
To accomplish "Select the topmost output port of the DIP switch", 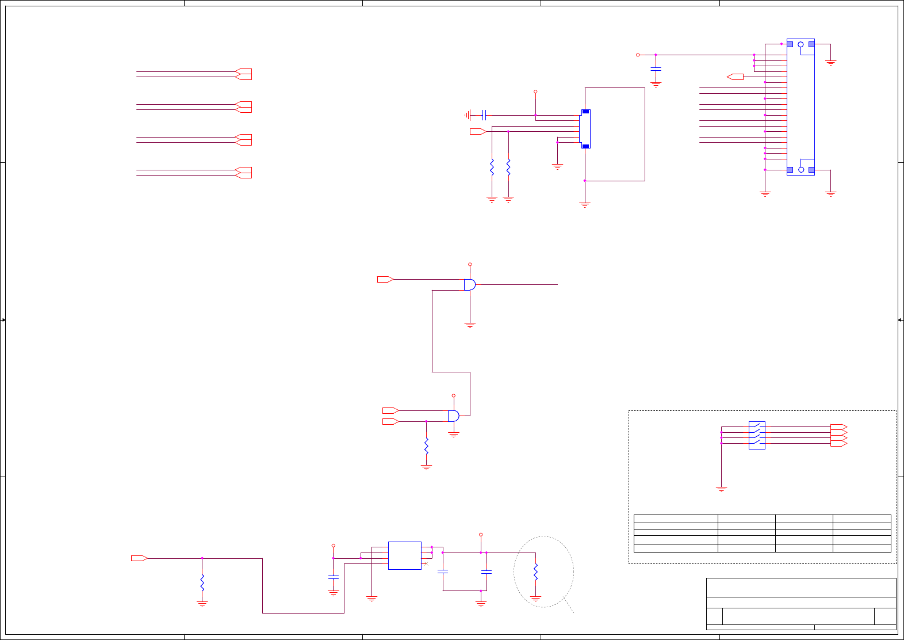I will pyautogui.click(x=839, y=427).
